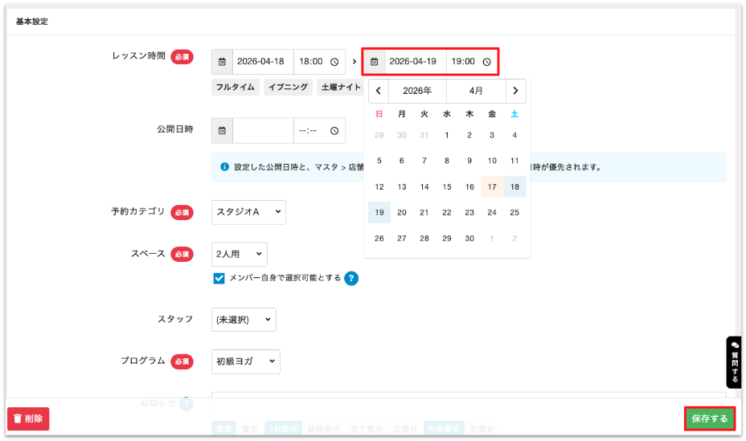Go to previous month in calendar

point(379,91)
